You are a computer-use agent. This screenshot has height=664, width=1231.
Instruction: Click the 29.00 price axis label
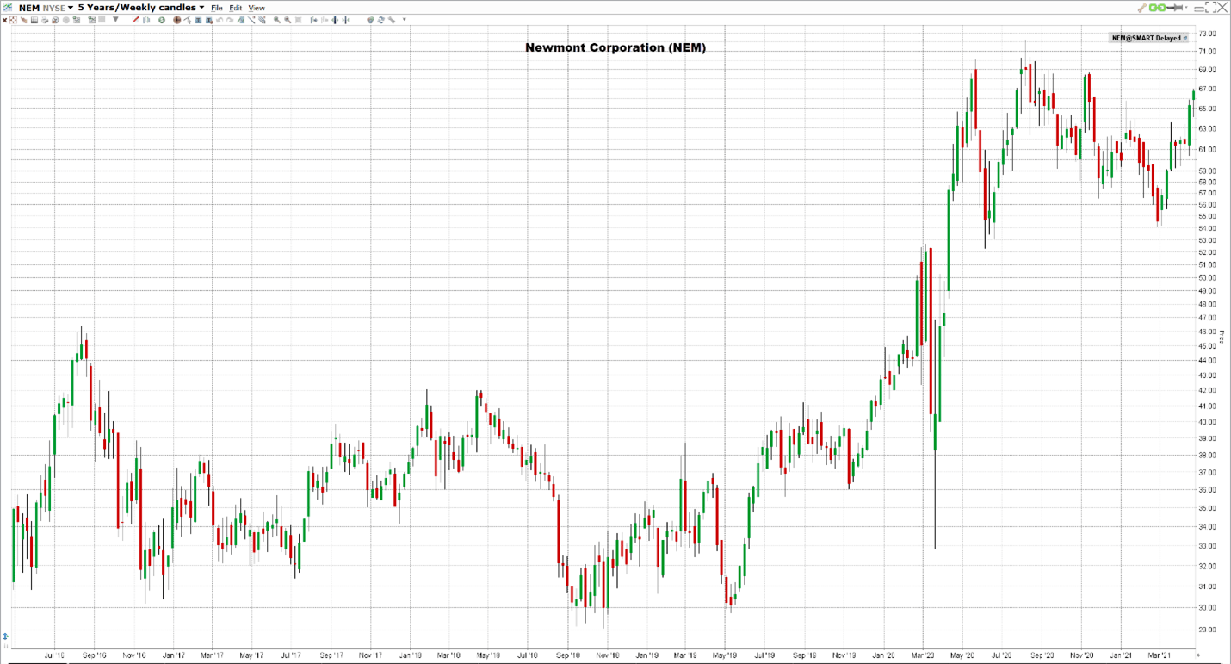pos(1207,630)
